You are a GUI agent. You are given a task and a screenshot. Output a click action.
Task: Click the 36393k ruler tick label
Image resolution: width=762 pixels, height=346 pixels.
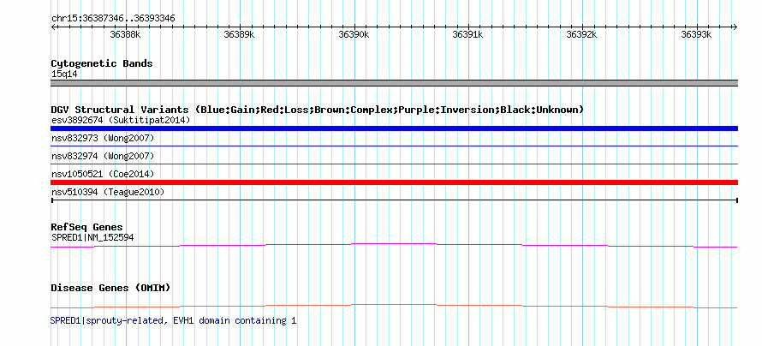[x=696, y=35]
